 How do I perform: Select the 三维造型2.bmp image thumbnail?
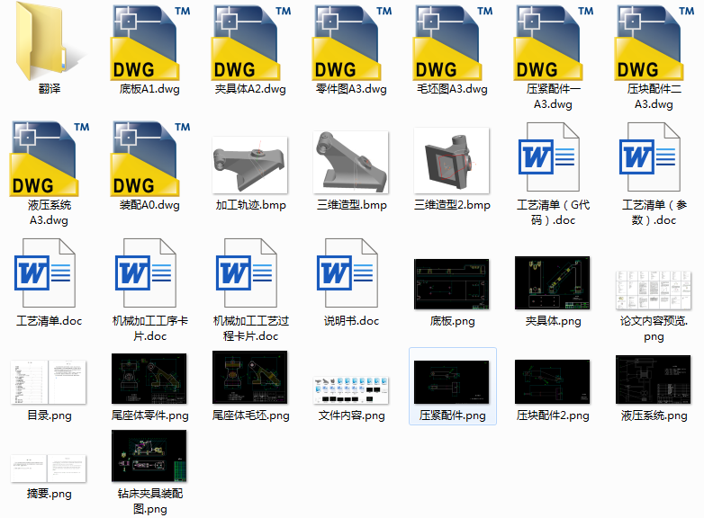click(452, 161)
